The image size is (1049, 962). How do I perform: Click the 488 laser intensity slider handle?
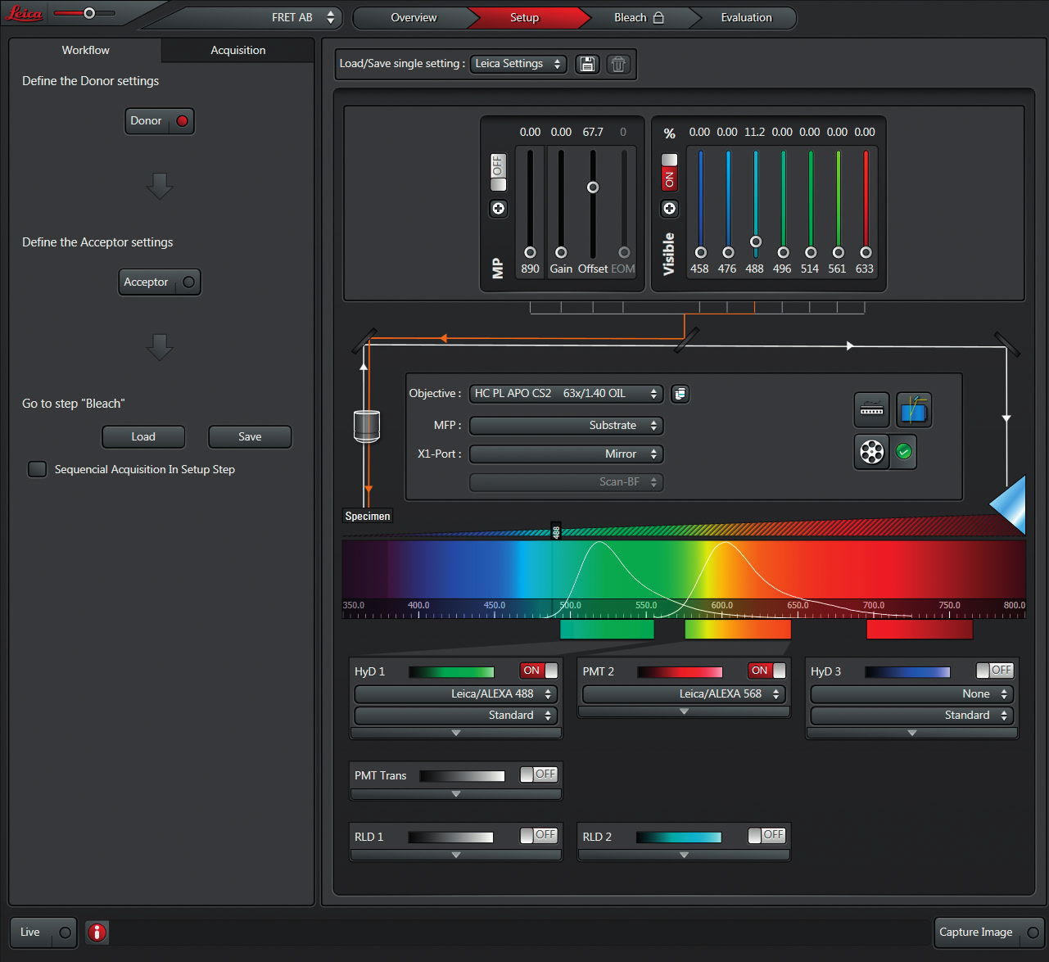pyautogui.click(x=756, y=242)
